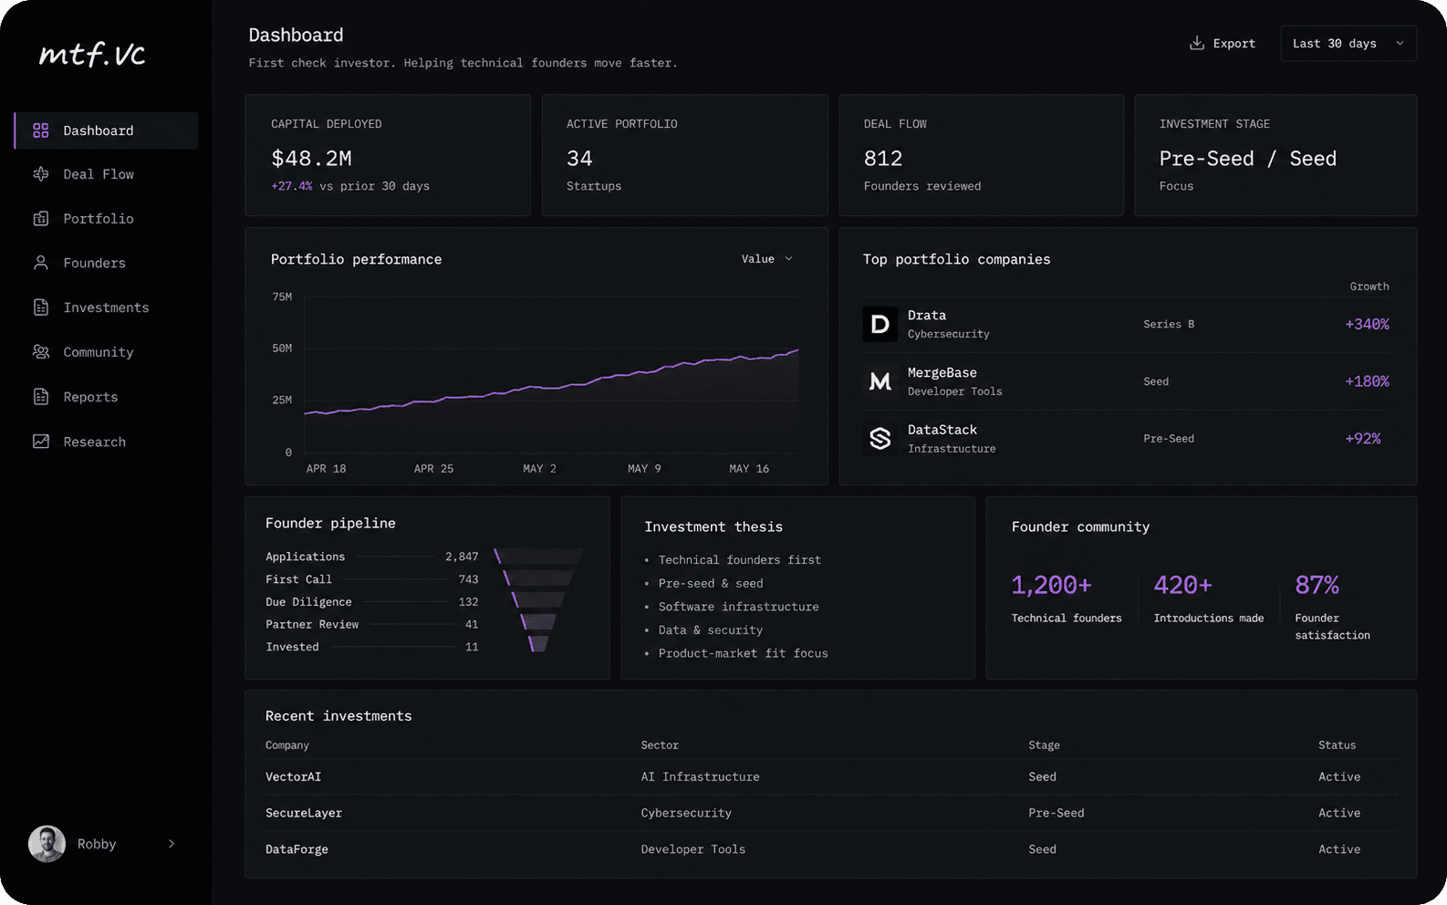Click the Status column header
This screenshot has width=1447, height=905.
click(x=1337, y=745)
